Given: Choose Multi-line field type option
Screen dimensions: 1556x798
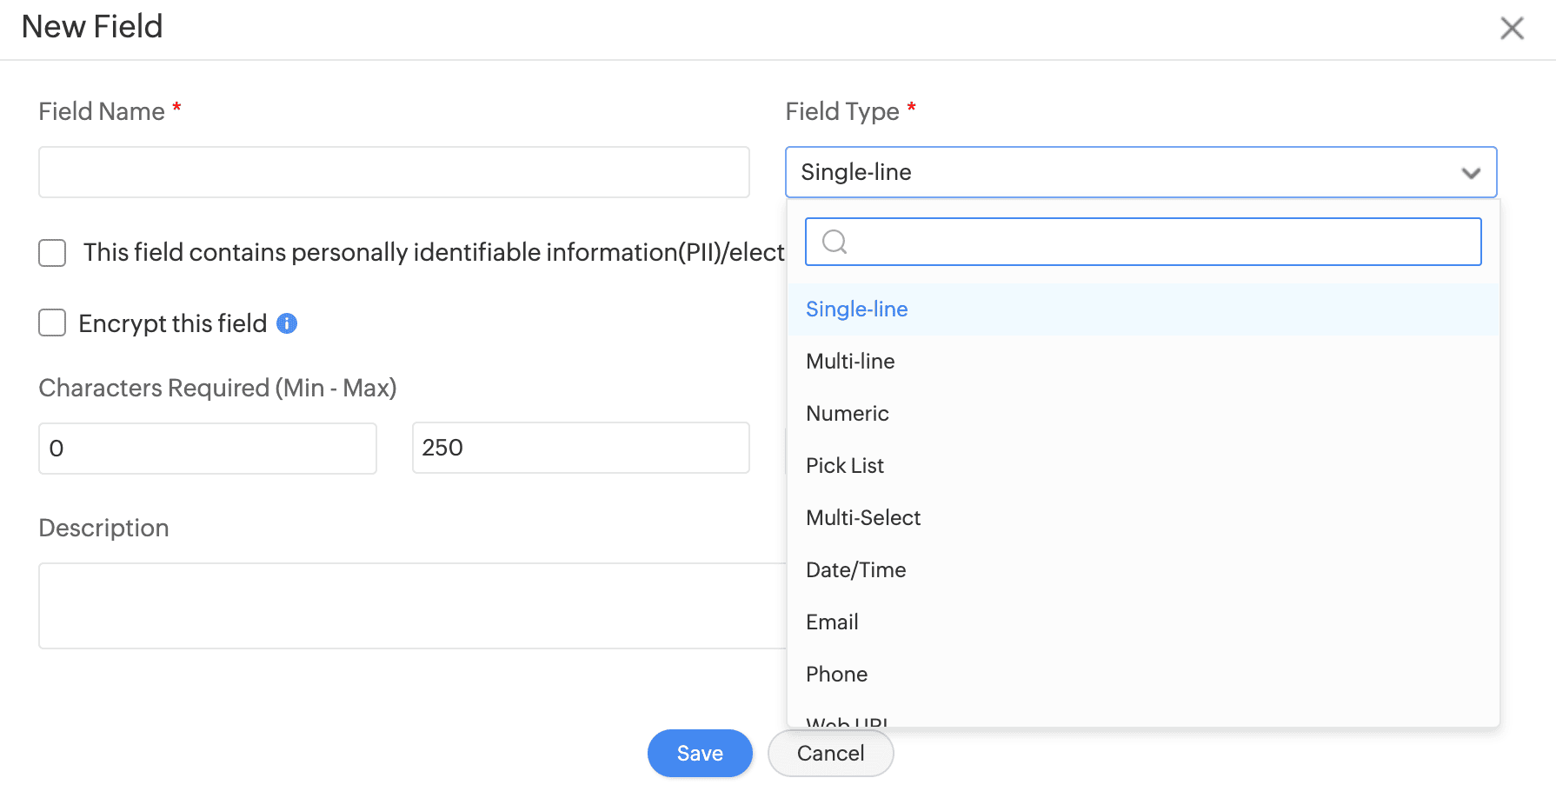Looking at the screenshot, I should (850, 362).
